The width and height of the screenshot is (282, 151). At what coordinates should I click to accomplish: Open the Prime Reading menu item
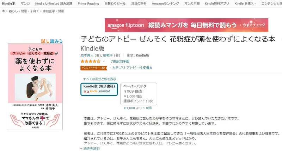pos(88,4)
